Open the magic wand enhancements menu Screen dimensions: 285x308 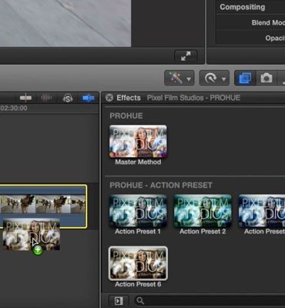tap(179, 78)
